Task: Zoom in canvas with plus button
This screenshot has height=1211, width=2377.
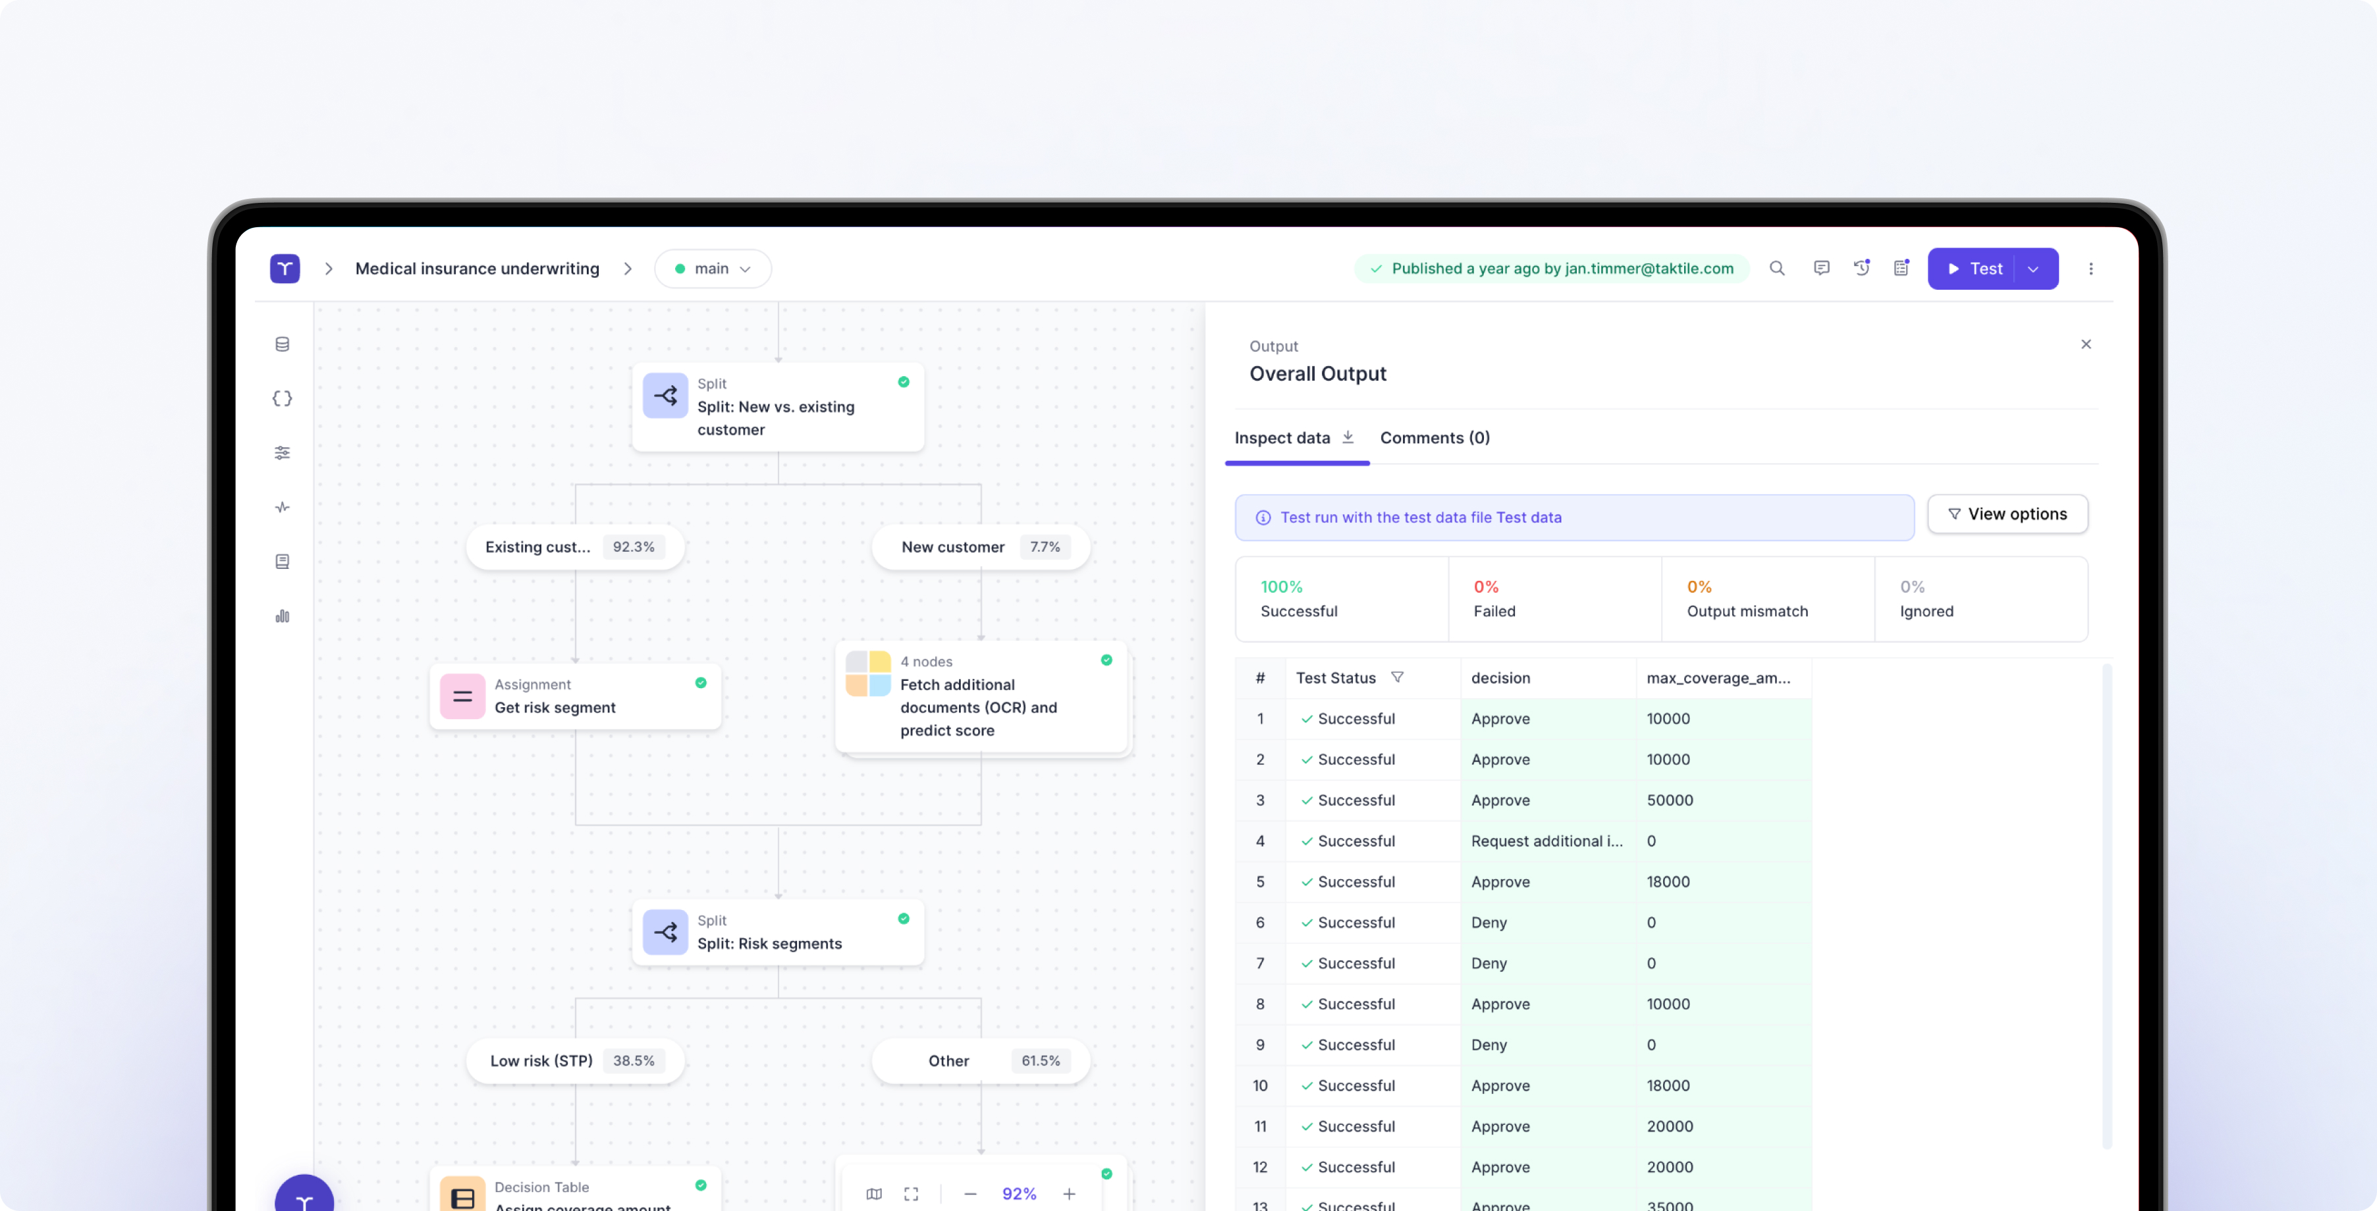Action: point(1068,1193)
